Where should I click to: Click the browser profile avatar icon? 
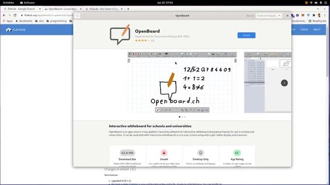319,15
